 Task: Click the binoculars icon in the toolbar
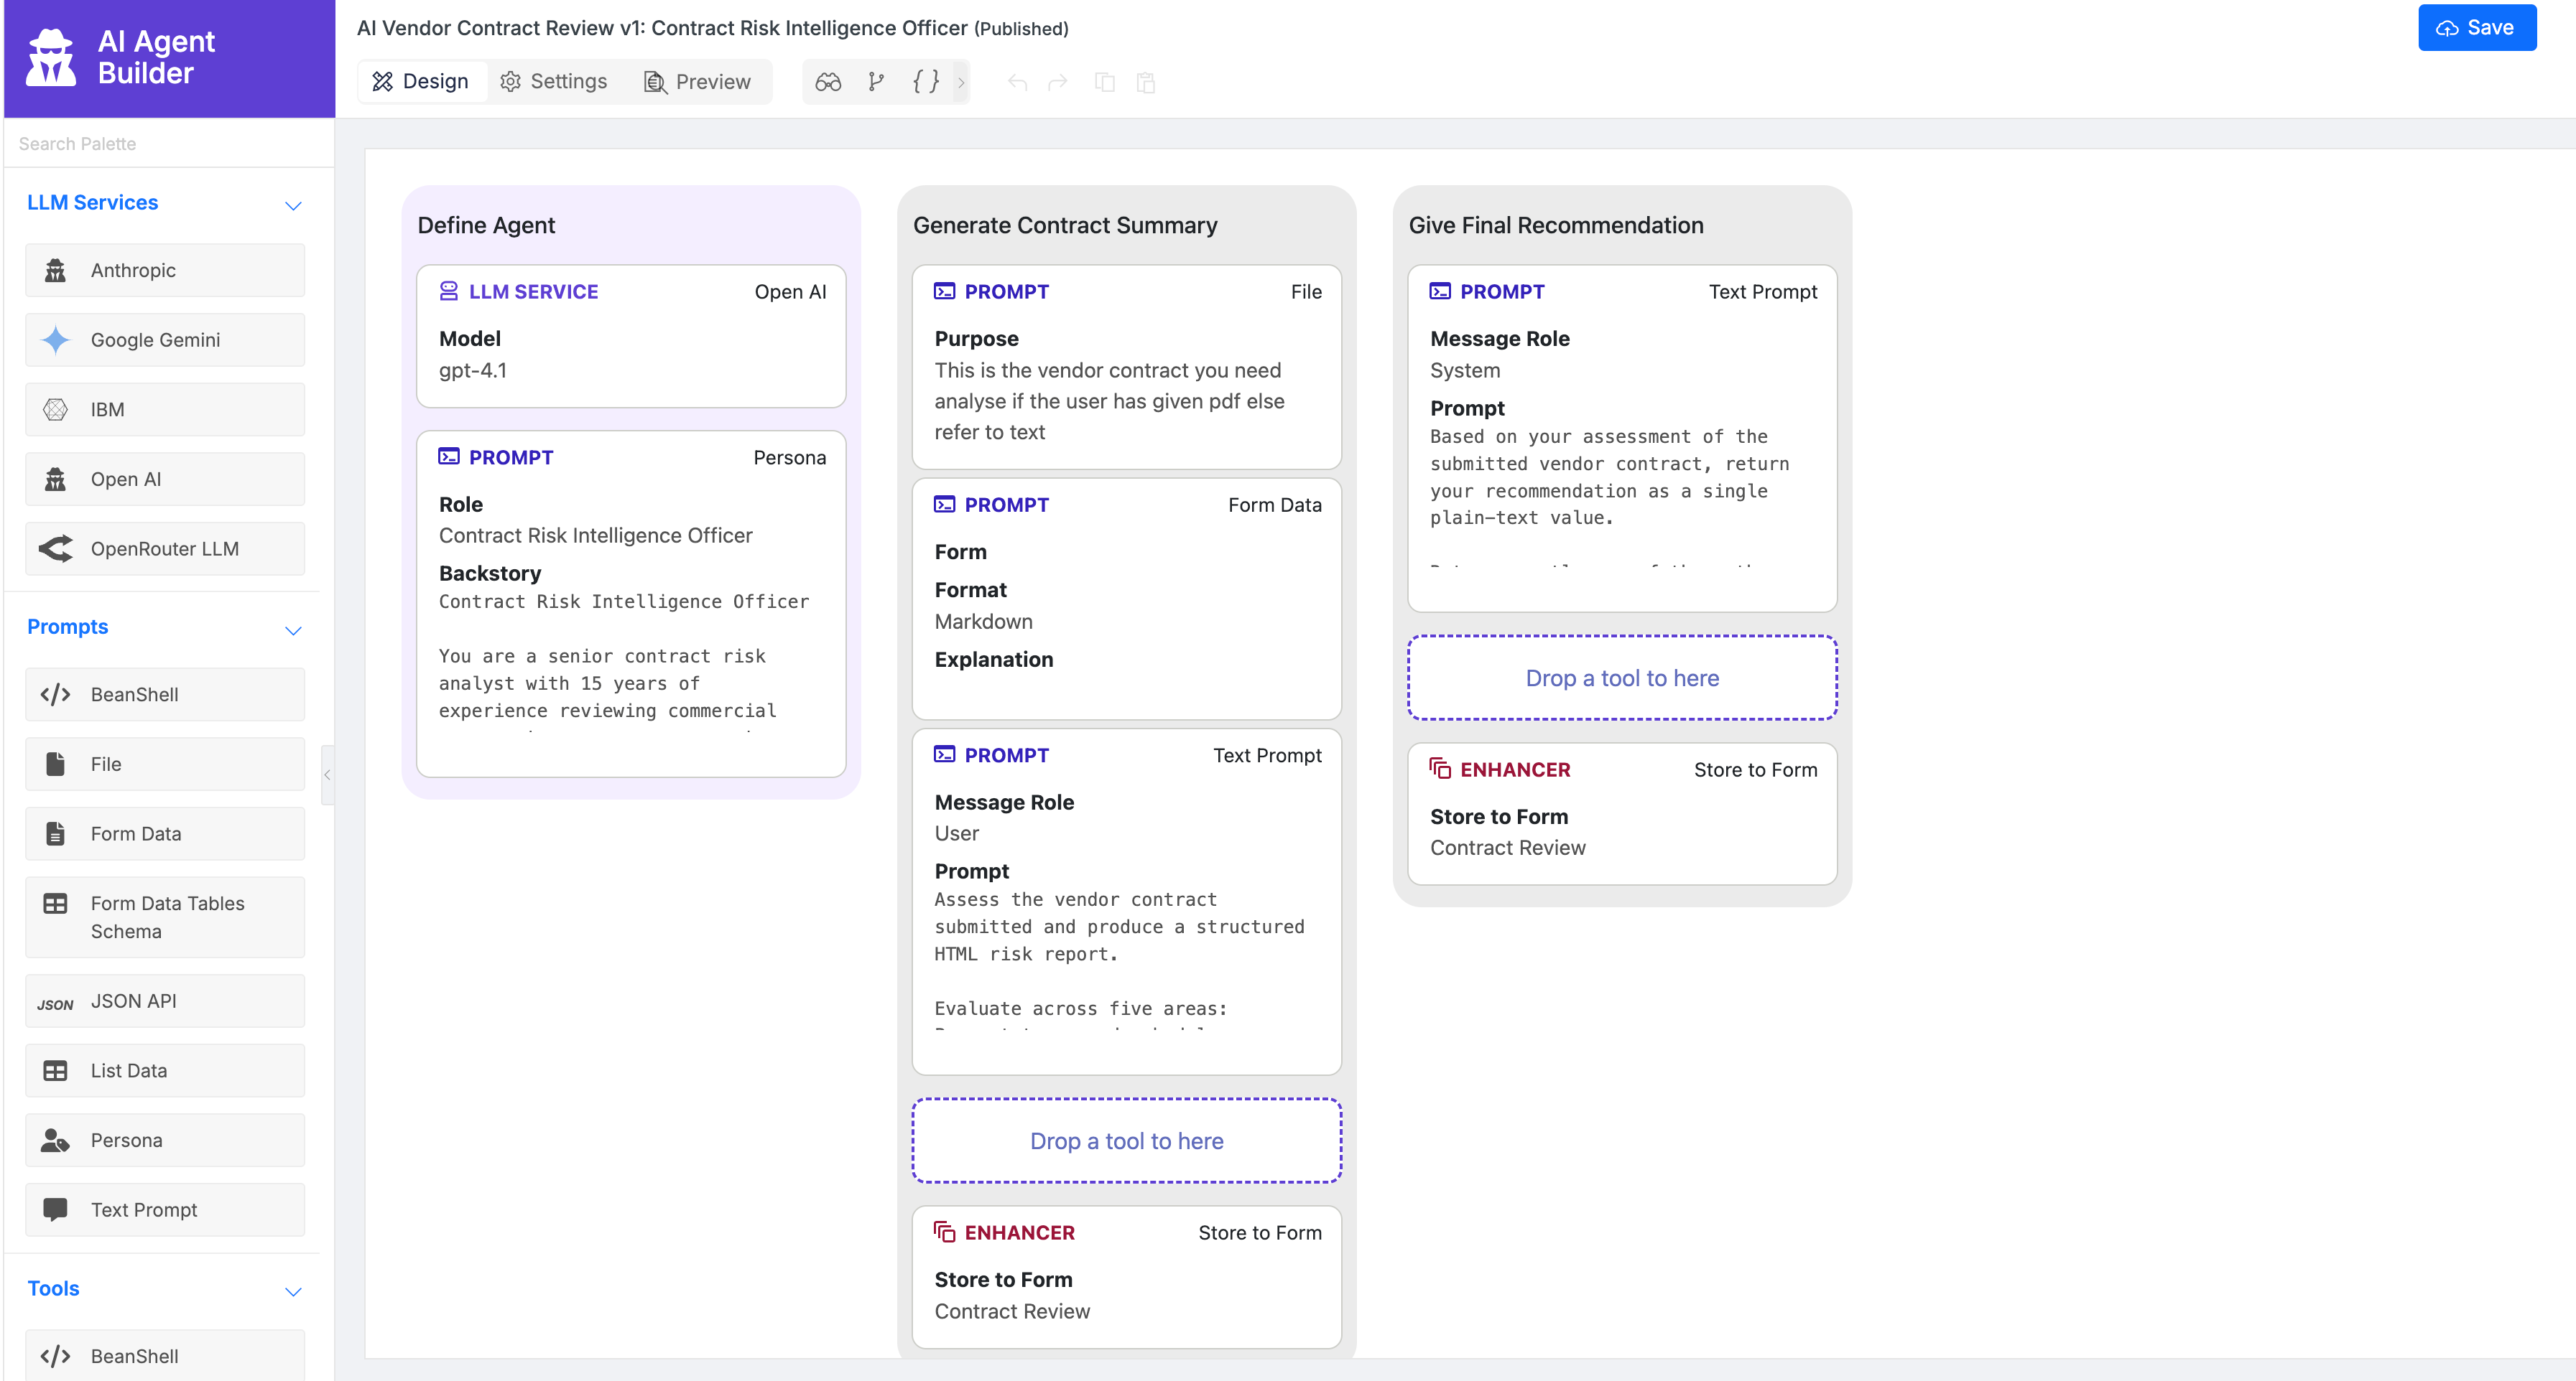point(828,82)
